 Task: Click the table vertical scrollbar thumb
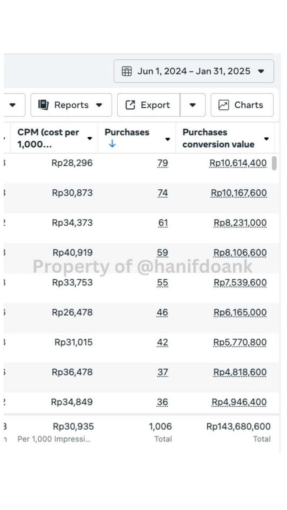[x=274, y=163]
